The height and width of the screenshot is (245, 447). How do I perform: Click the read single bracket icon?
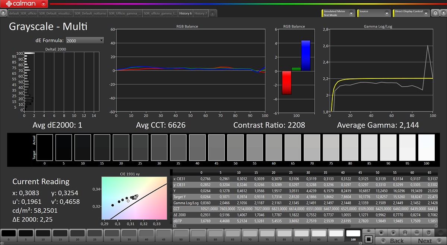point(405,232)
